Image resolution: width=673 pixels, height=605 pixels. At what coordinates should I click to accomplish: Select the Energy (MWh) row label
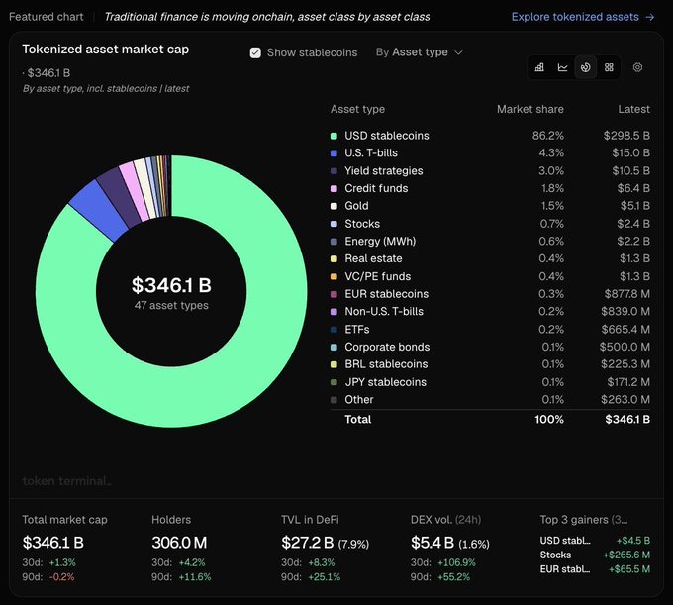(380, 242)
